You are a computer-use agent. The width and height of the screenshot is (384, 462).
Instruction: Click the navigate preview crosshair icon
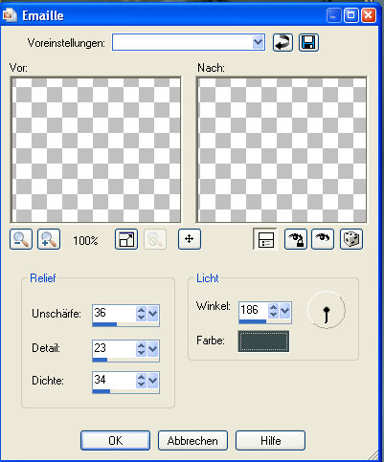[x=190, y=239]
